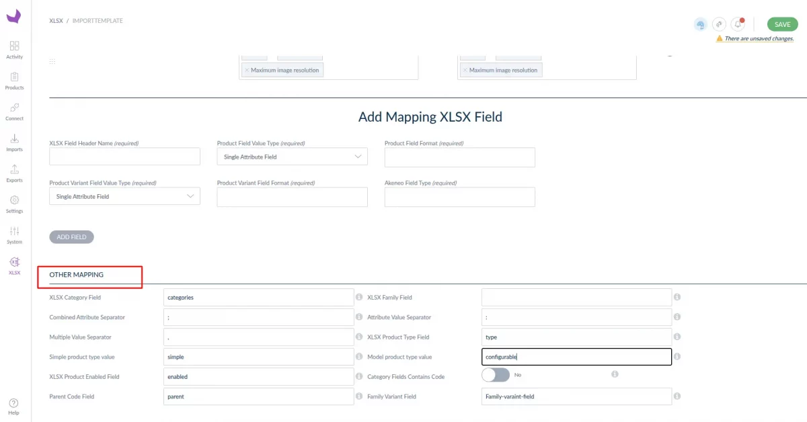The height and width of the screenshot is (422, 807).
Task: Select the OTHER MAPPING section tab
Action: coord(76,275)
